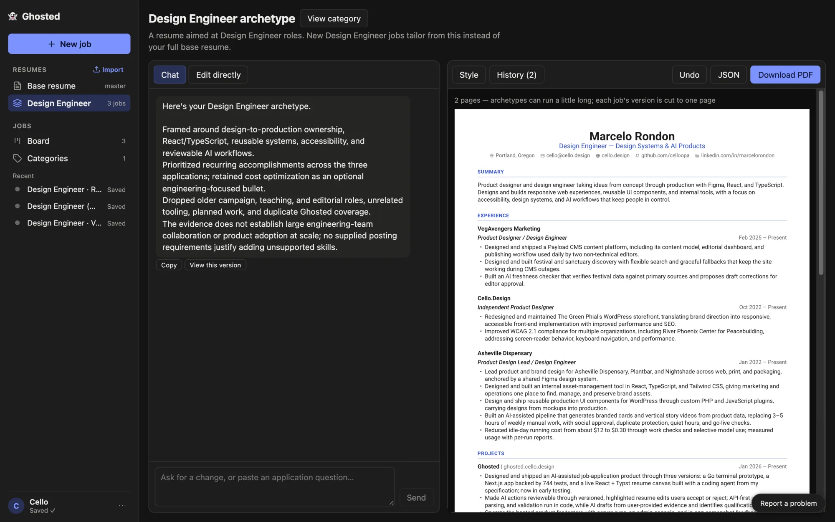Open the Base resume item
The image size is (835, 522).
coord(69,86)
